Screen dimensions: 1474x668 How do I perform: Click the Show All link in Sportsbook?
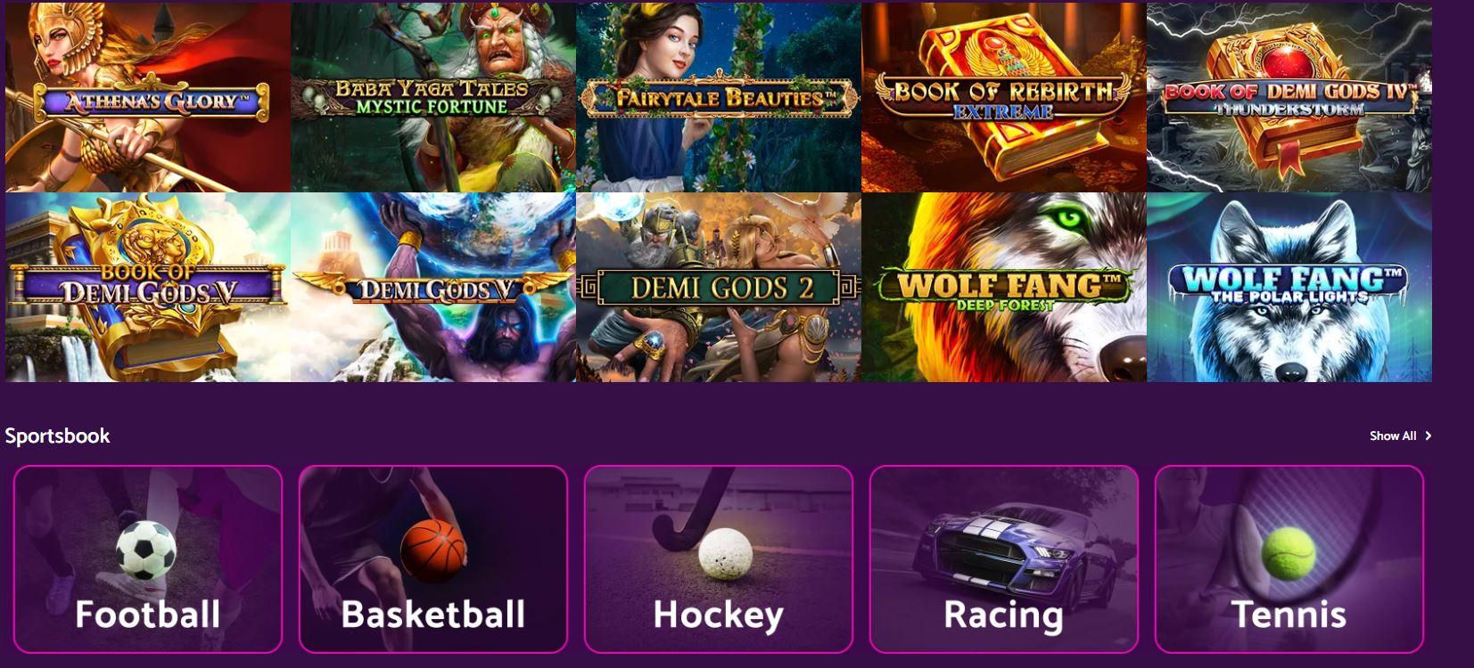[1393, 436]
